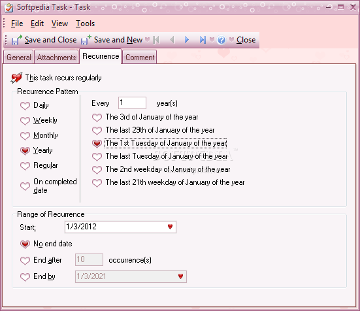360x311 pixels.
Task: Switch to the Recurrence tab
Action: [x=101, y=56]
